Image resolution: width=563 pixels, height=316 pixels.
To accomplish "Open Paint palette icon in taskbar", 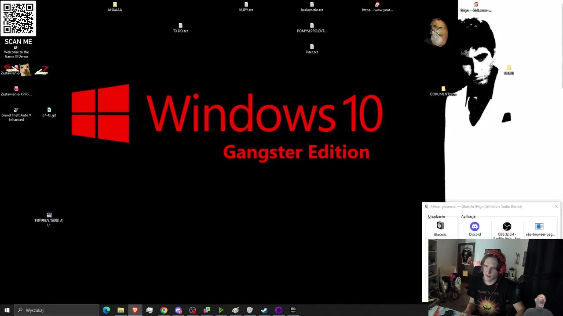I will coord(236,310).
